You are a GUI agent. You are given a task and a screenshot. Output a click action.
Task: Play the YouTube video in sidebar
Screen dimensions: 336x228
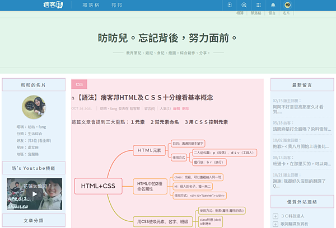(35, 194)
